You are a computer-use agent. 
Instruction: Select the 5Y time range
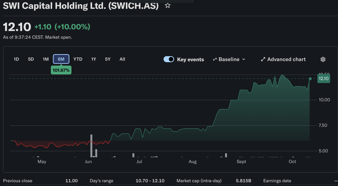(x=108, y=59)
